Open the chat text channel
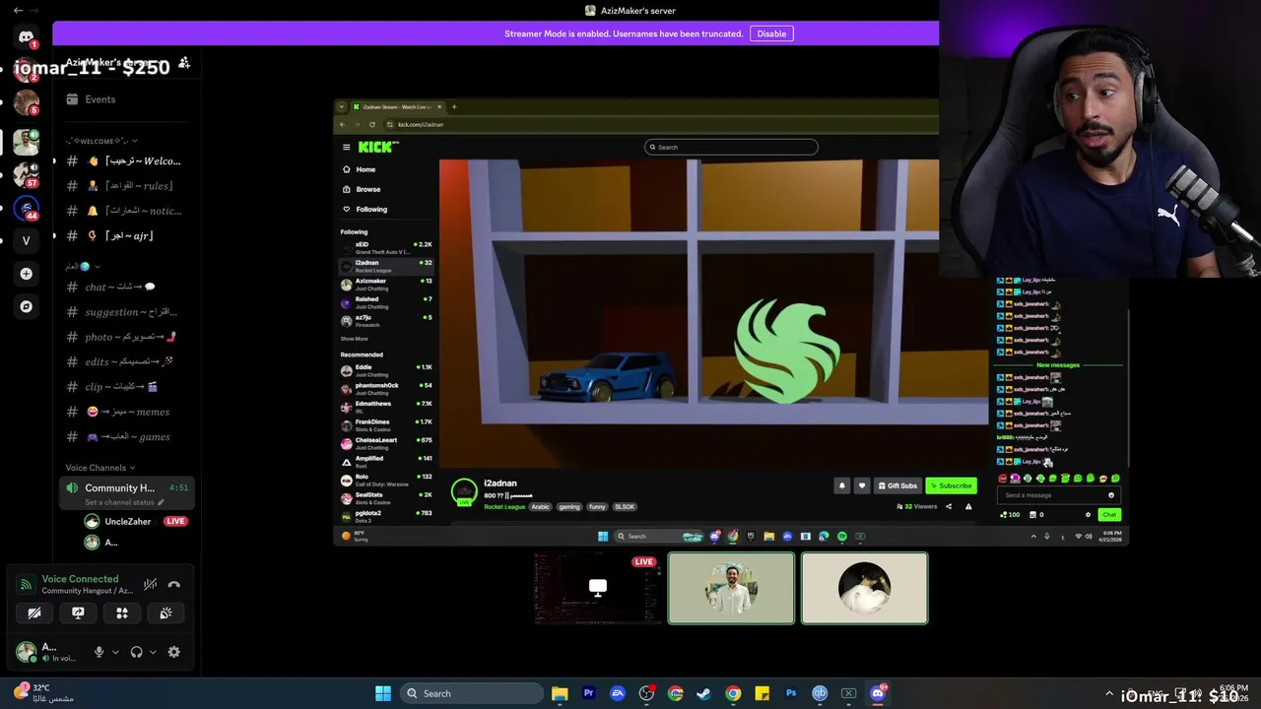Image resolution: width=1261 pixels, height=709 pixels. (x=126, y=287)
